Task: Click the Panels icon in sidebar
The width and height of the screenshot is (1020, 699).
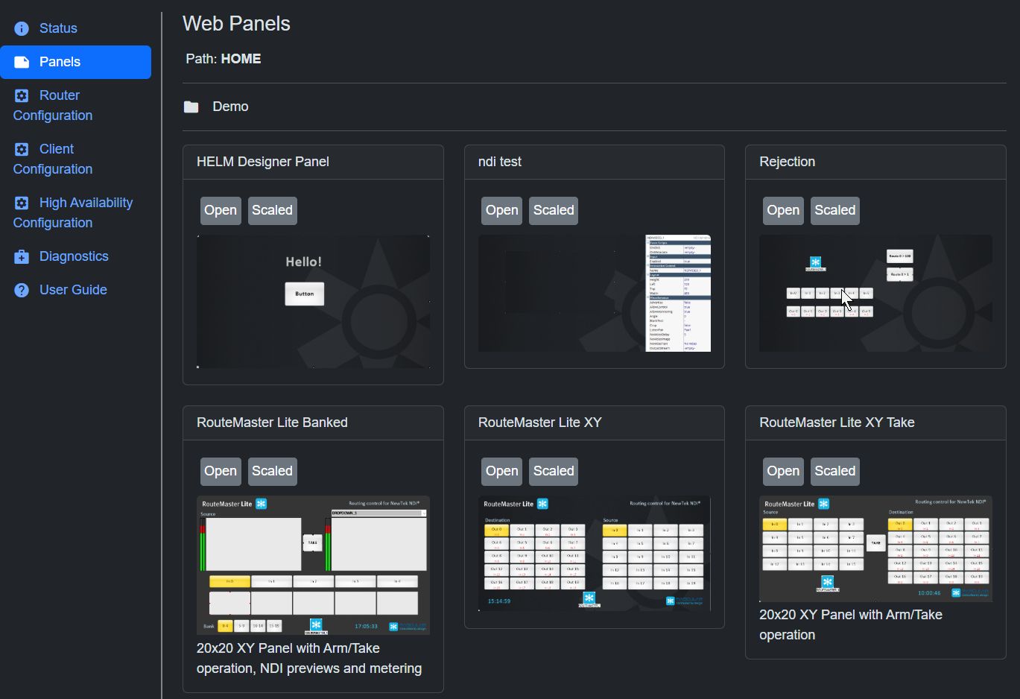Action: [x=22, y=62]
